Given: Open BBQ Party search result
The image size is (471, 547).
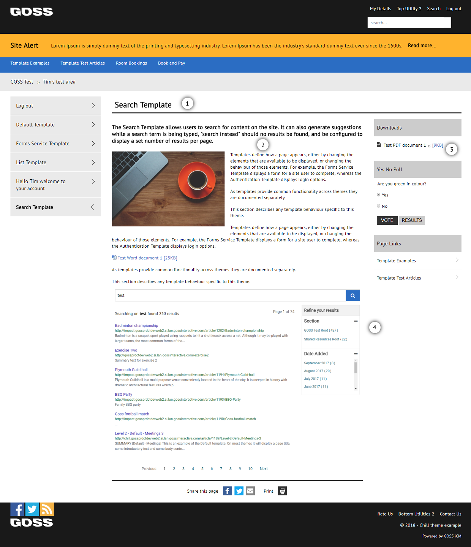Looking at the screenshot, I should [x=123, y=394].
